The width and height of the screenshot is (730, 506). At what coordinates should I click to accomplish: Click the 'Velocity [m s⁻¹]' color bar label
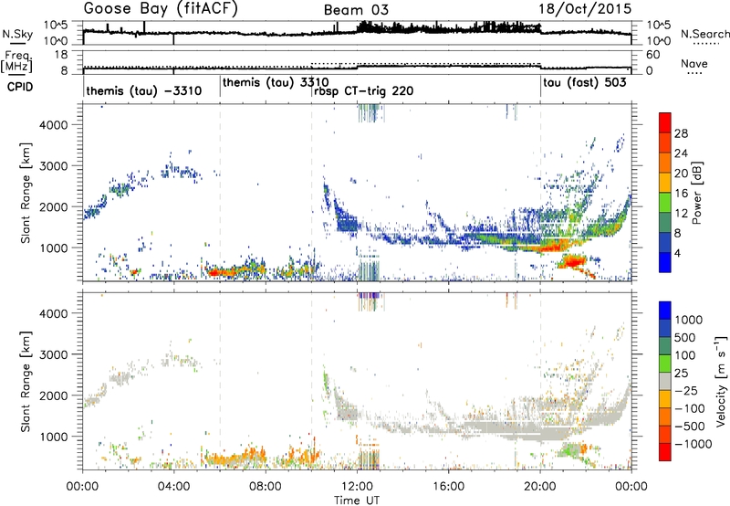pos(721,381)
